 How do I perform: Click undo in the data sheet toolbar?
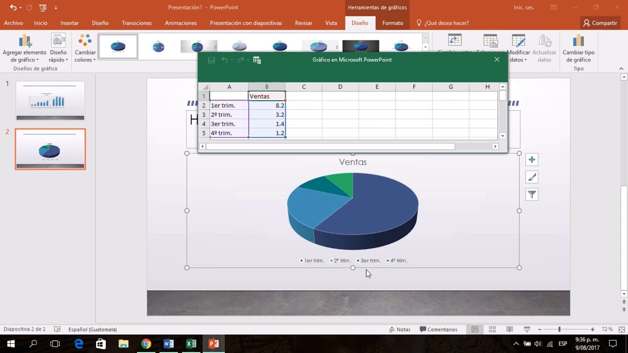tap(225, 60)
